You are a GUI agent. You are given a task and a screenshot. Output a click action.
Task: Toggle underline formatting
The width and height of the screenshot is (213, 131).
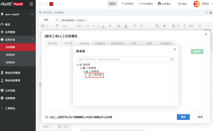pos(98,26)
